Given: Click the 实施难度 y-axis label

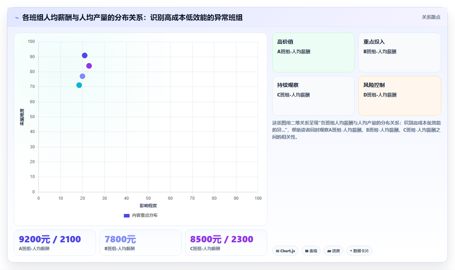Looking at the screenshot, I should click(x=22, y=117).
